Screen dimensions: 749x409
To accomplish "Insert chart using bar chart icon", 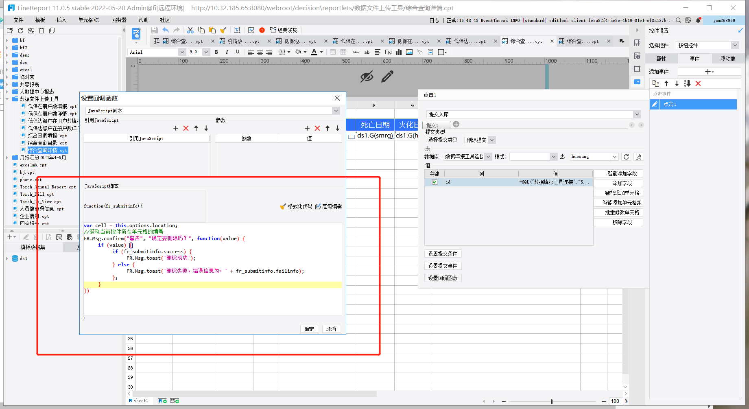I will pyautogui.click(x=399, y=52).
